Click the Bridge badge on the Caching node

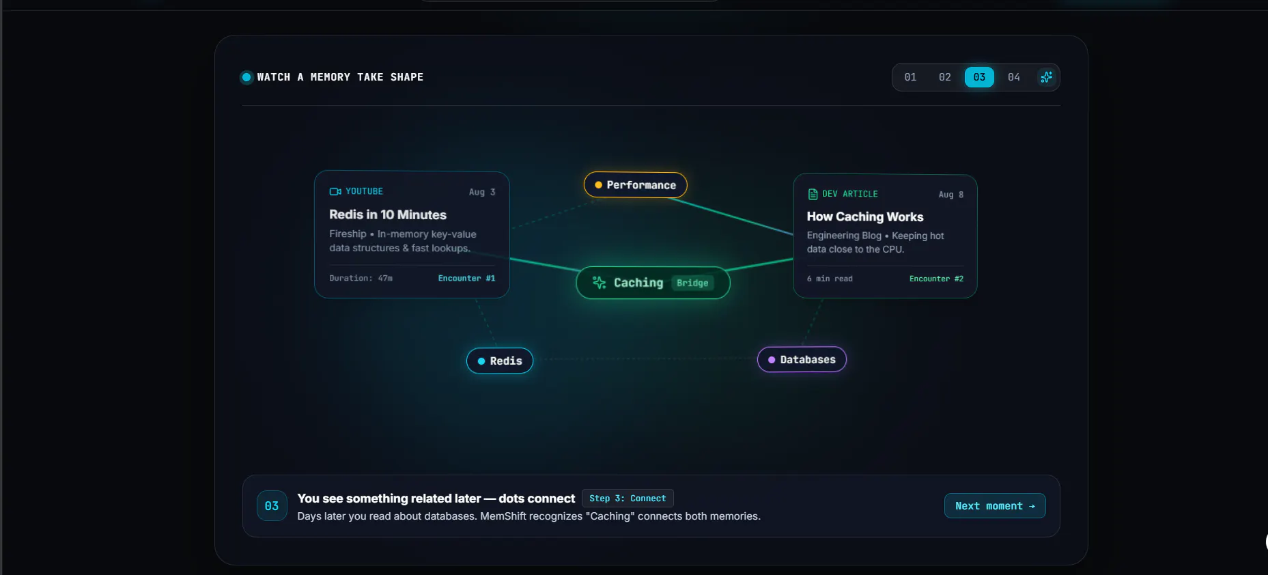click(692, 283)
